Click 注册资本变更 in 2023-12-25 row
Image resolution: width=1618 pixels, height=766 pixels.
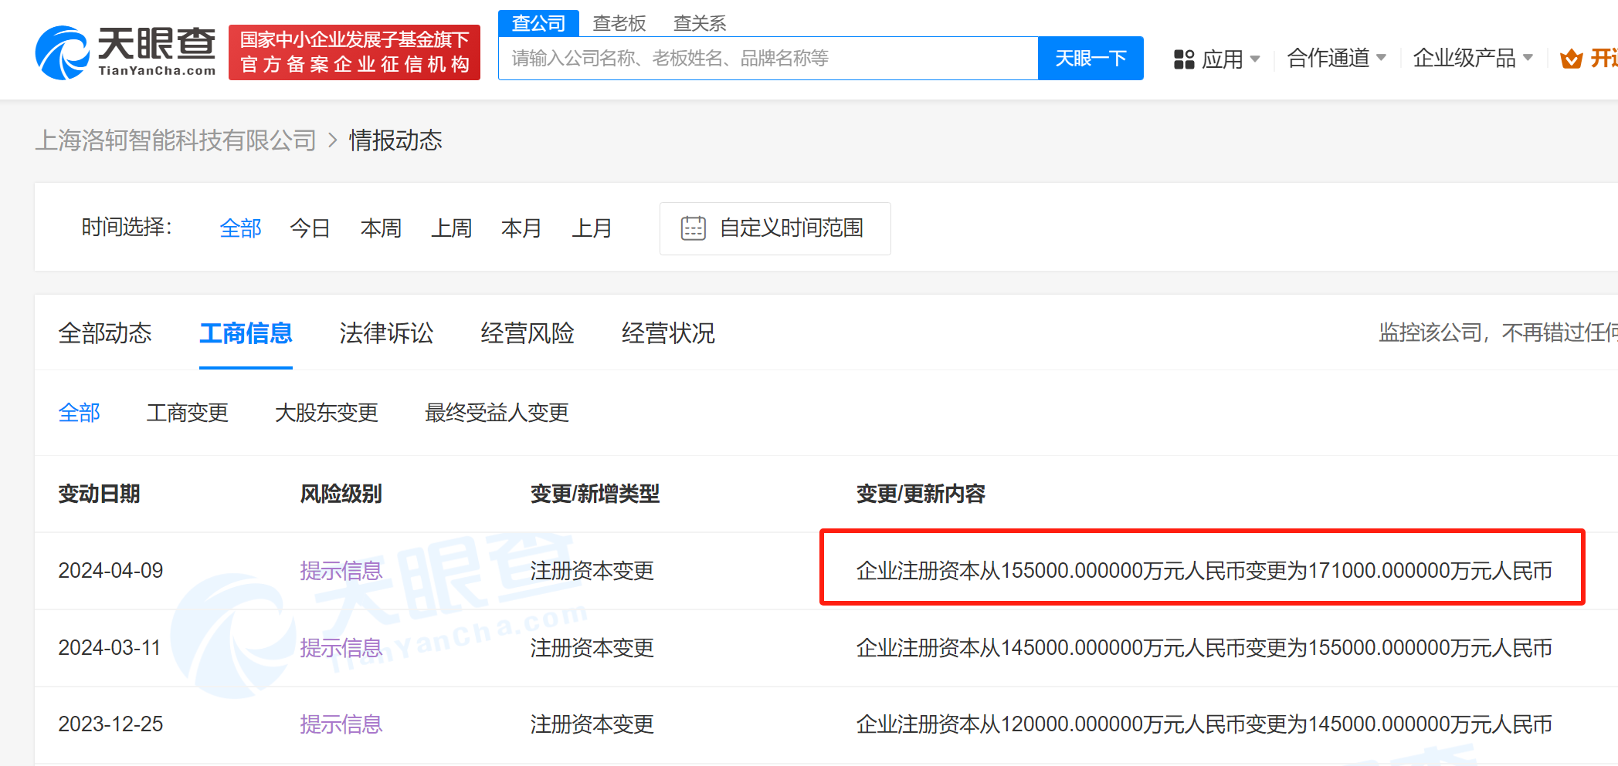click(592, 724)
